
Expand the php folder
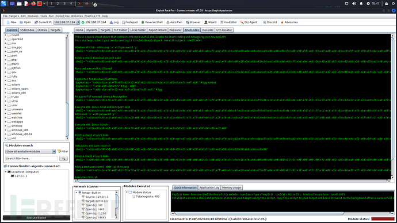pyautogui.click(x=6, y=60)
